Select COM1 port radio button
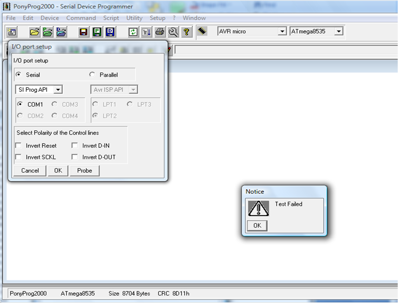This screenshot has width=398, height=303. click(x=20, y=104)
